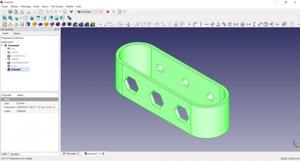
Task: Click Fit All view icon
Action: [x=4, y=18]
